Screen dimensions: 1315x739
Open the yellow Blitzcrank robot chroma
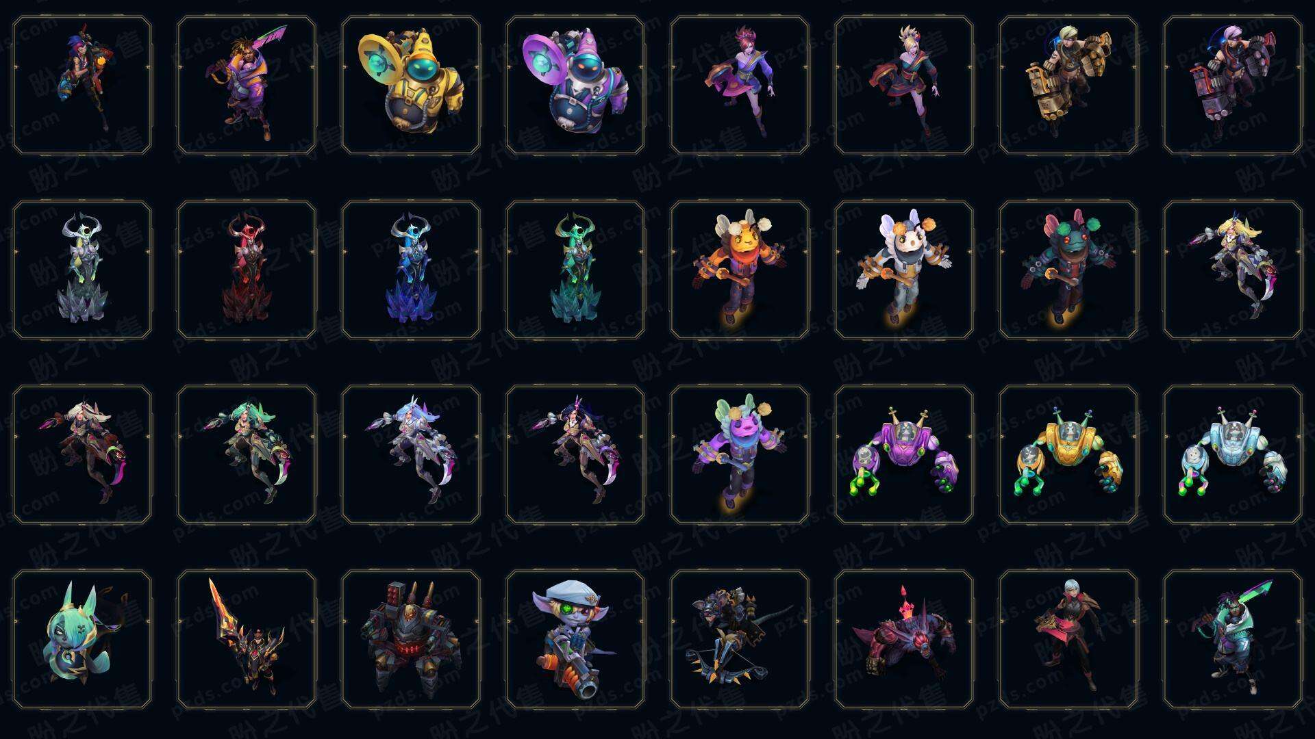click(x=1068, y=454)
